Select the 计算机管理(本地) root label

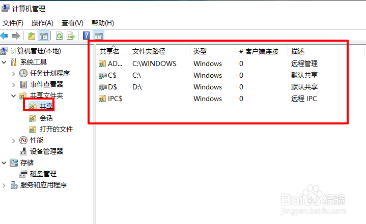(x=36, y=51)
